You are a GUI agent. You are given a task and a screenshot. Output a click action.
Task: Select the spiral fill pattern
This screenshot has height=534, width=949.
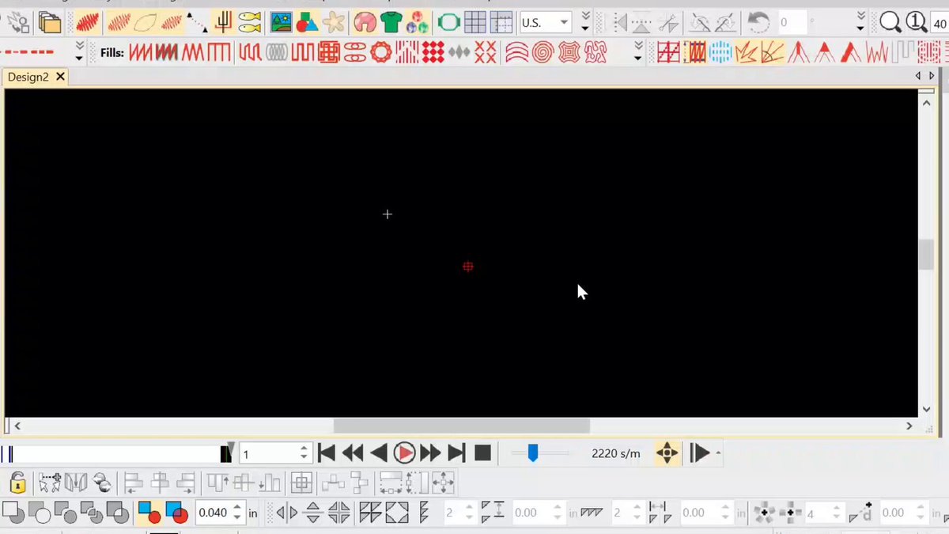543,53
